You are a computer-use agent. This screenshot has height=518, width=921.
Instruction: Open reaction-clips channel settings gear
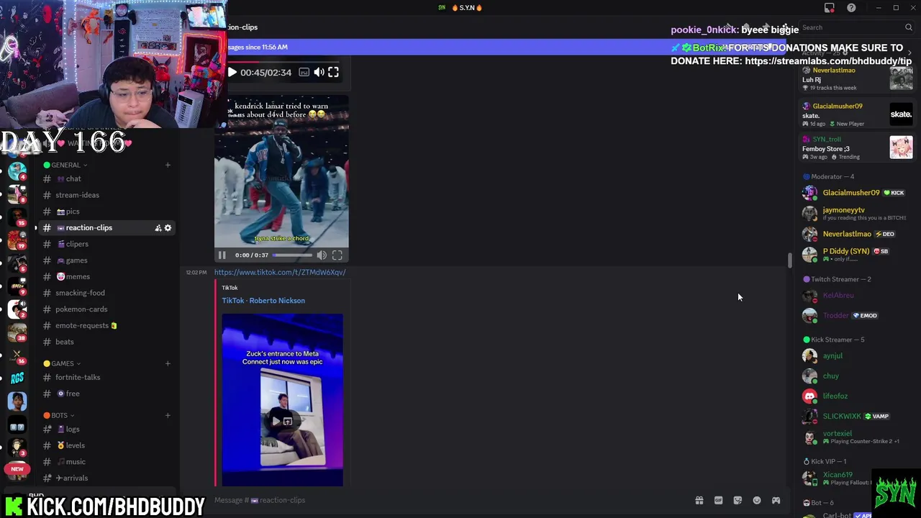tap(168, 228)
